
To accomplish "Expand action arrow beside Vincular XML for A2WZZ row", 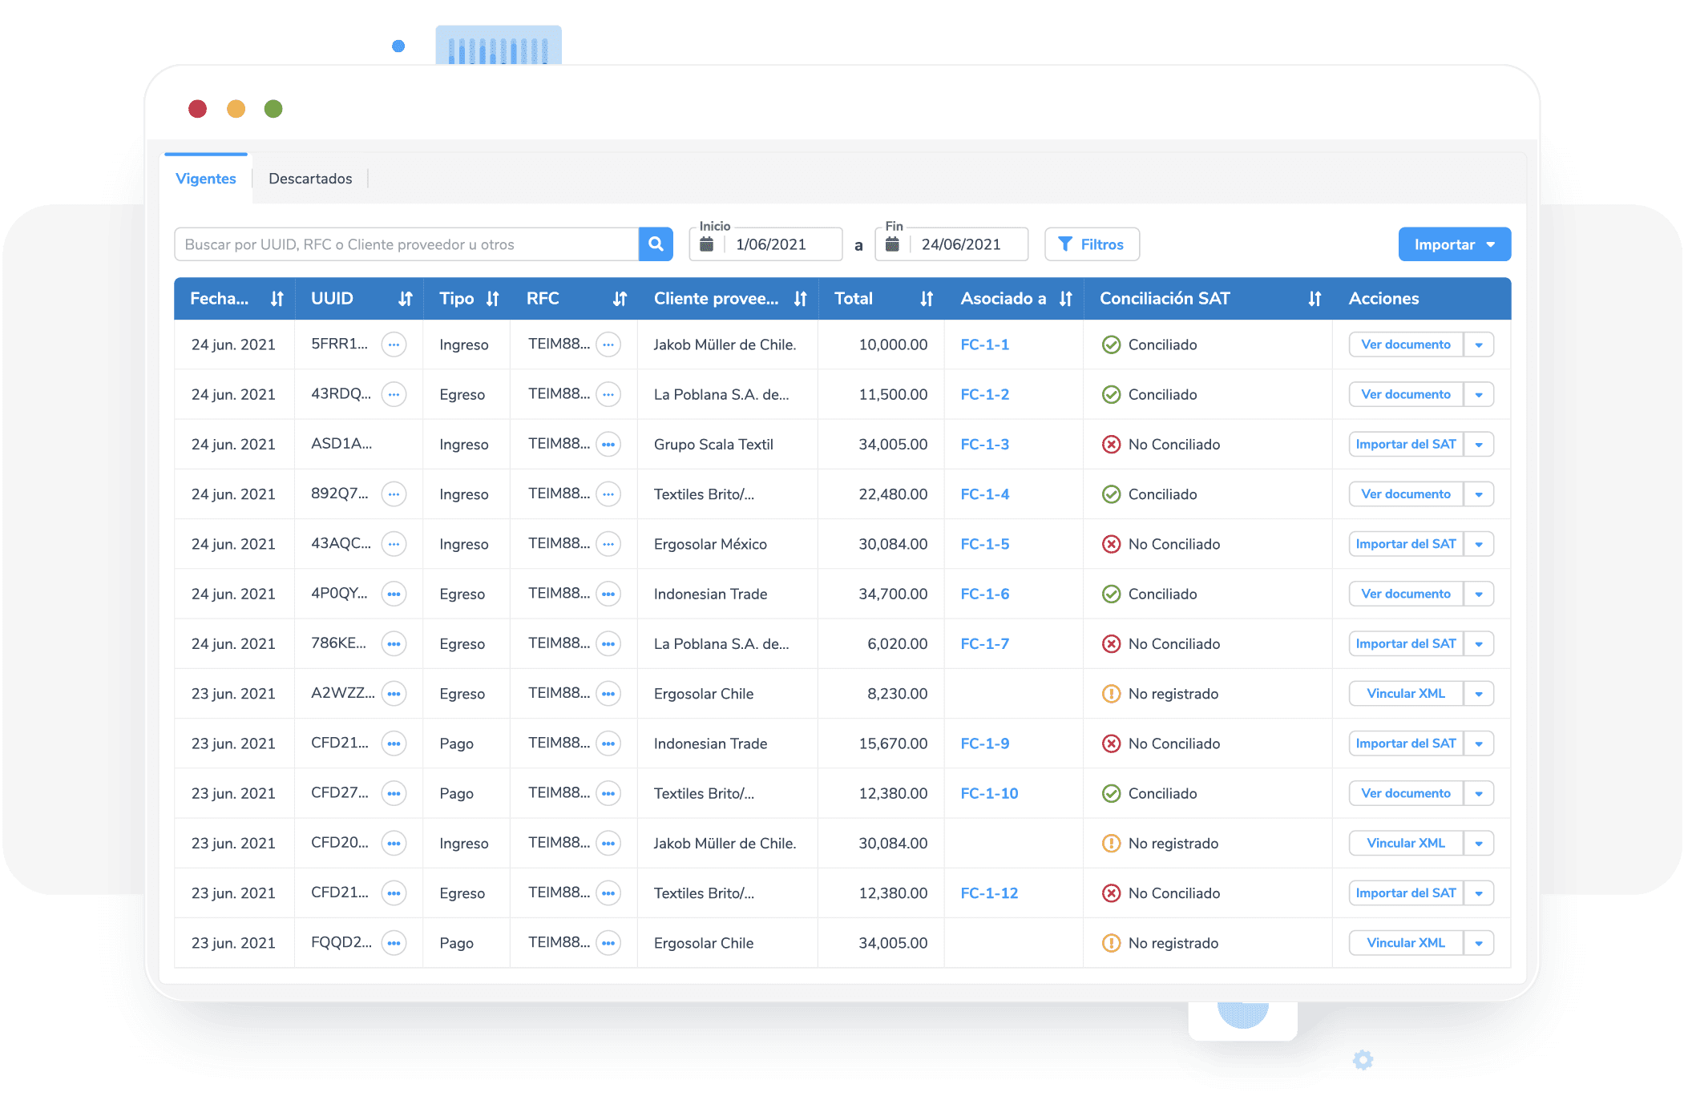I will pyautogui.click(x=1479, y=694).
